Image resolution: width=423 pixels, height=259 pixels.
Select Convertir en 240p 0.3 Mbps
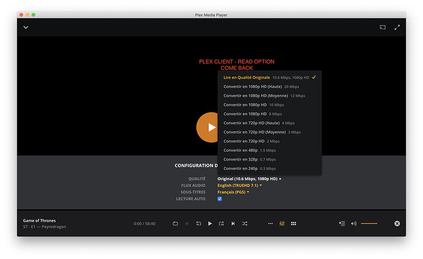point(270,168)
